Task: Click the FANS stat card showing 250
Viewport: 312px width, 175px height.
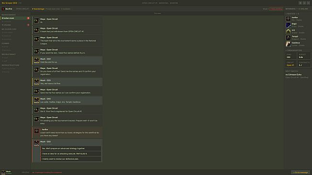Action: click(x=291, y=56)
